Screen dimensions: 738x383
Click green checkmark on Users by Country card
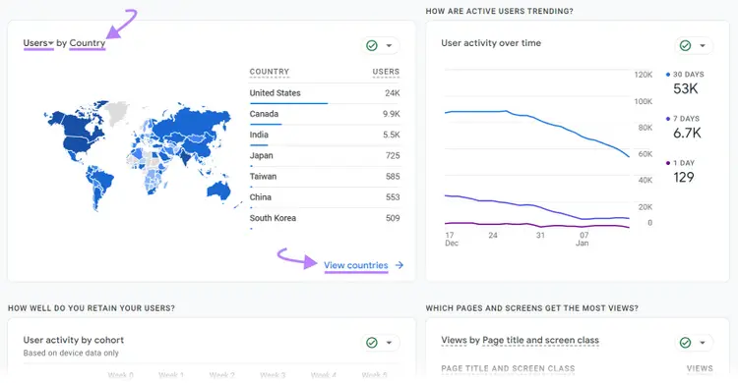(x=372, y=45)
